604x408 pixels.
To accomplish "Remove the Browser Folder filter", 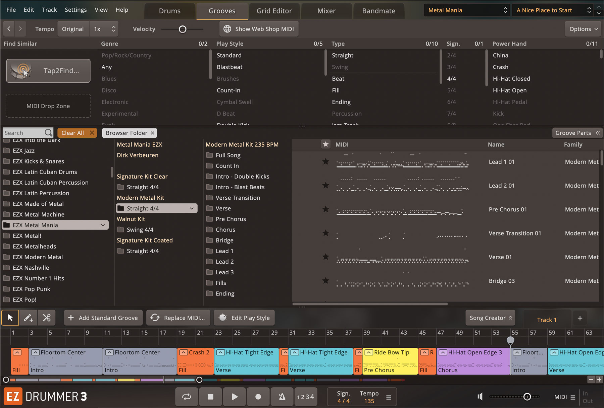I will coord(152,133).
